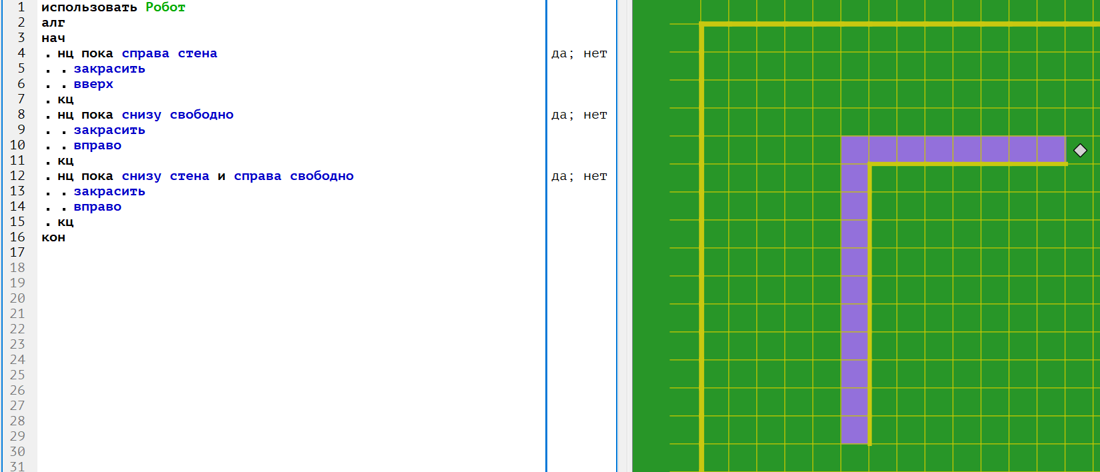Click 'да; нет' margin note beside line 12

pyautogui.click(x=579, y=176)
